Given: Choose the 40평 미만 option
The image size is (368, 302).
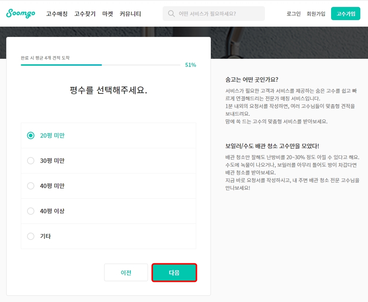Looking at the screenshot, I should click(31, 186).
